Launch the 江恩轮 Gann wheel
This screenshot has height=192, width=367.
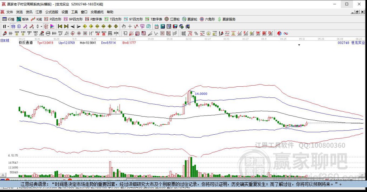click(172, 19)
